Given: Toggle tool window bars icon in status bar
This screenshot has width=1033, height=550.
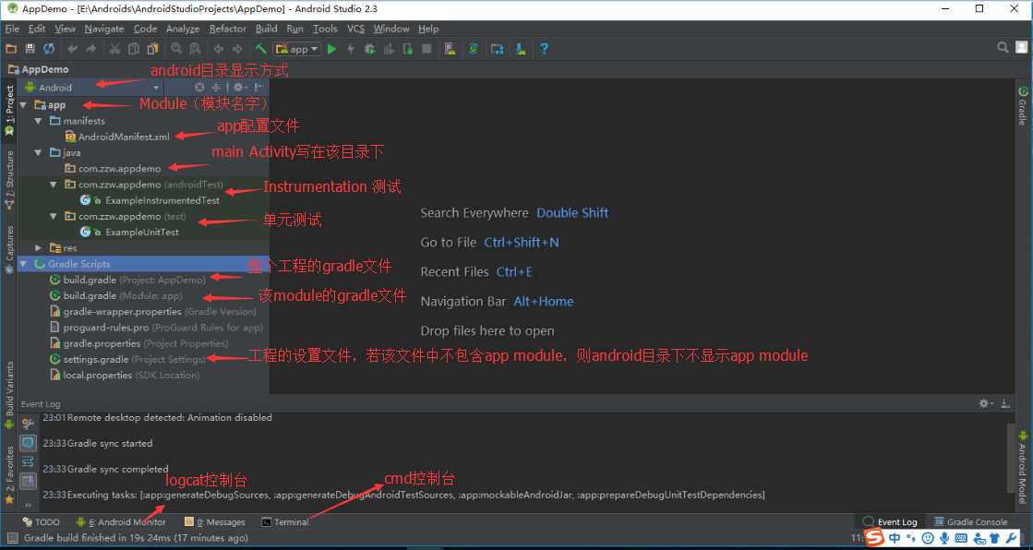Looking at the screenshot, I should point(12,538).
